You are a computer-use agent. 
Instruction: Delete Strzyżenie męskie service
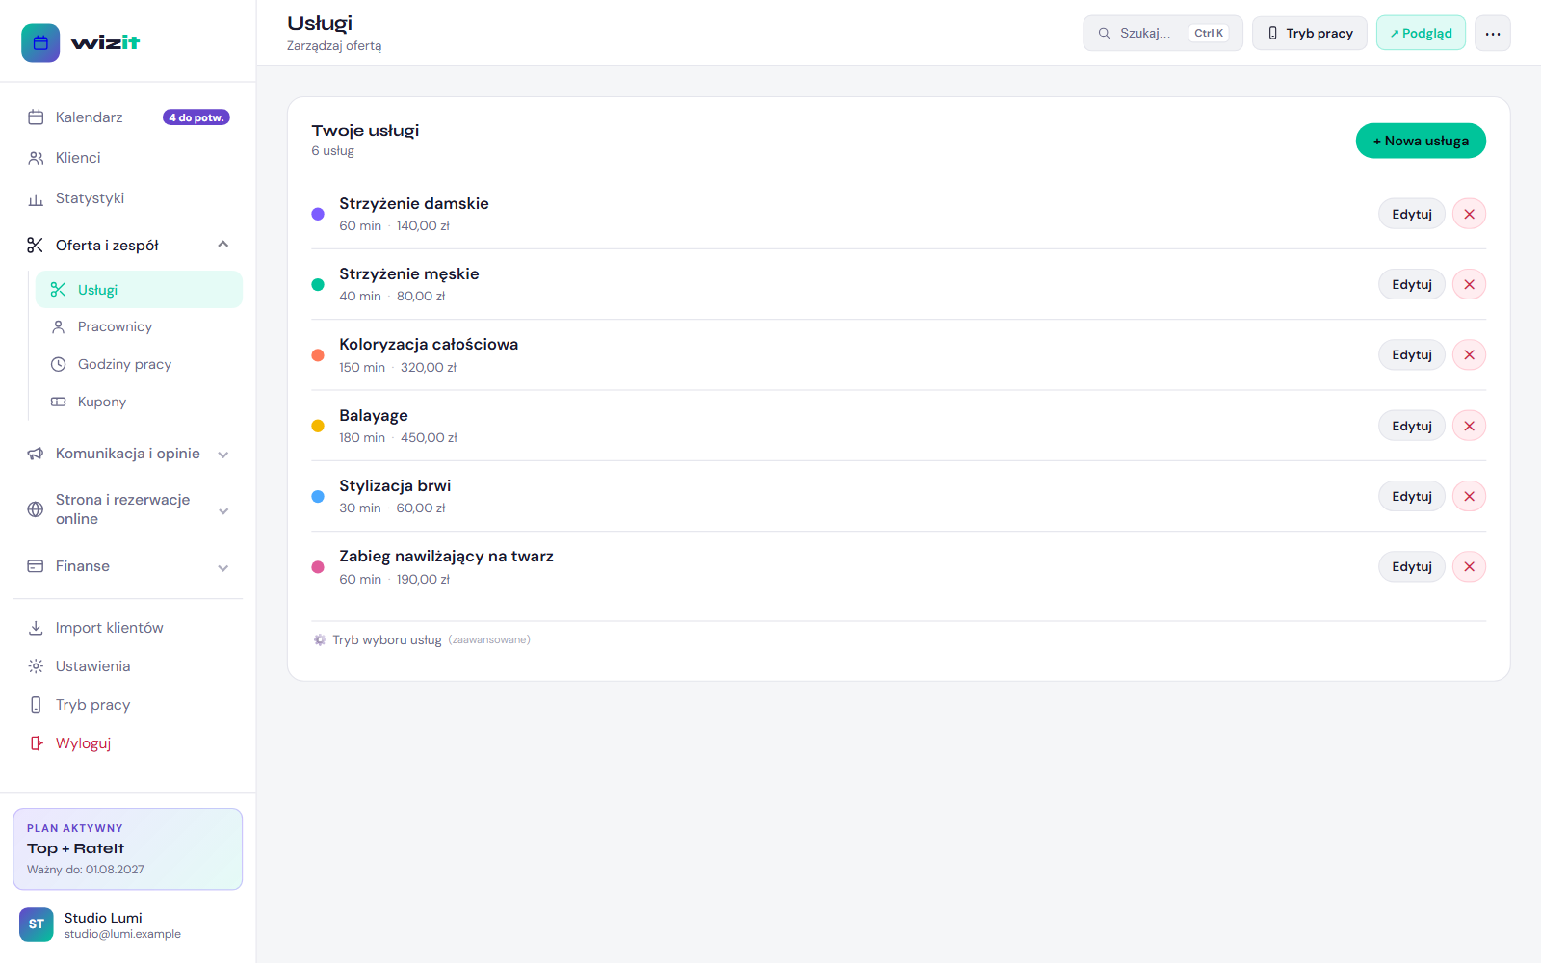tap(1470, 284)
